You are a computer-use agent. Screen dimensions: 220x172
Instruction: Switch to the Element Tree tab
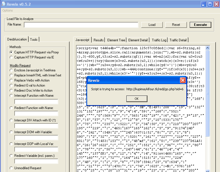[x=116, y=40]
